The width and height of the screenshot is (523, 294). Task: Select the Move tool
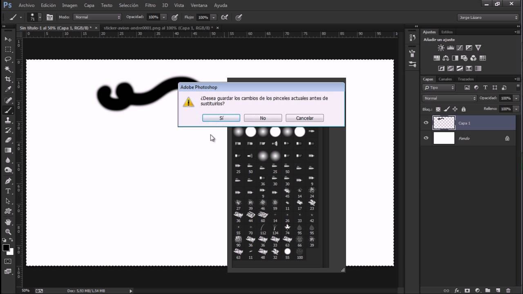tap(8, 39)
